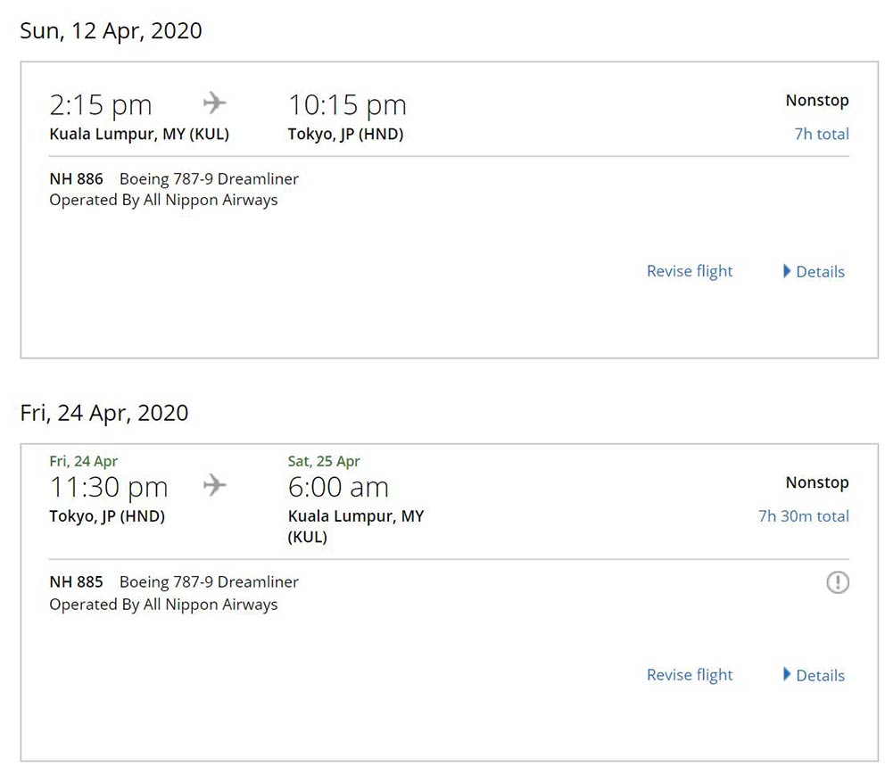The height and width of the screenshot is (774, 893).
Task: Click the 7h 30m total duration link
Action: pyautogui.click(x=803, y=515)
